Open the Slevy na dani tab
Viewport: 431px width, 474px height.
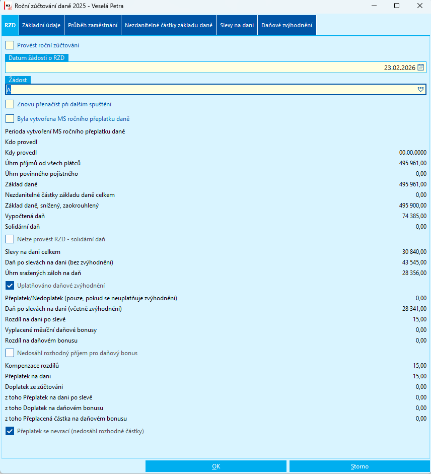tap(237, 25)
